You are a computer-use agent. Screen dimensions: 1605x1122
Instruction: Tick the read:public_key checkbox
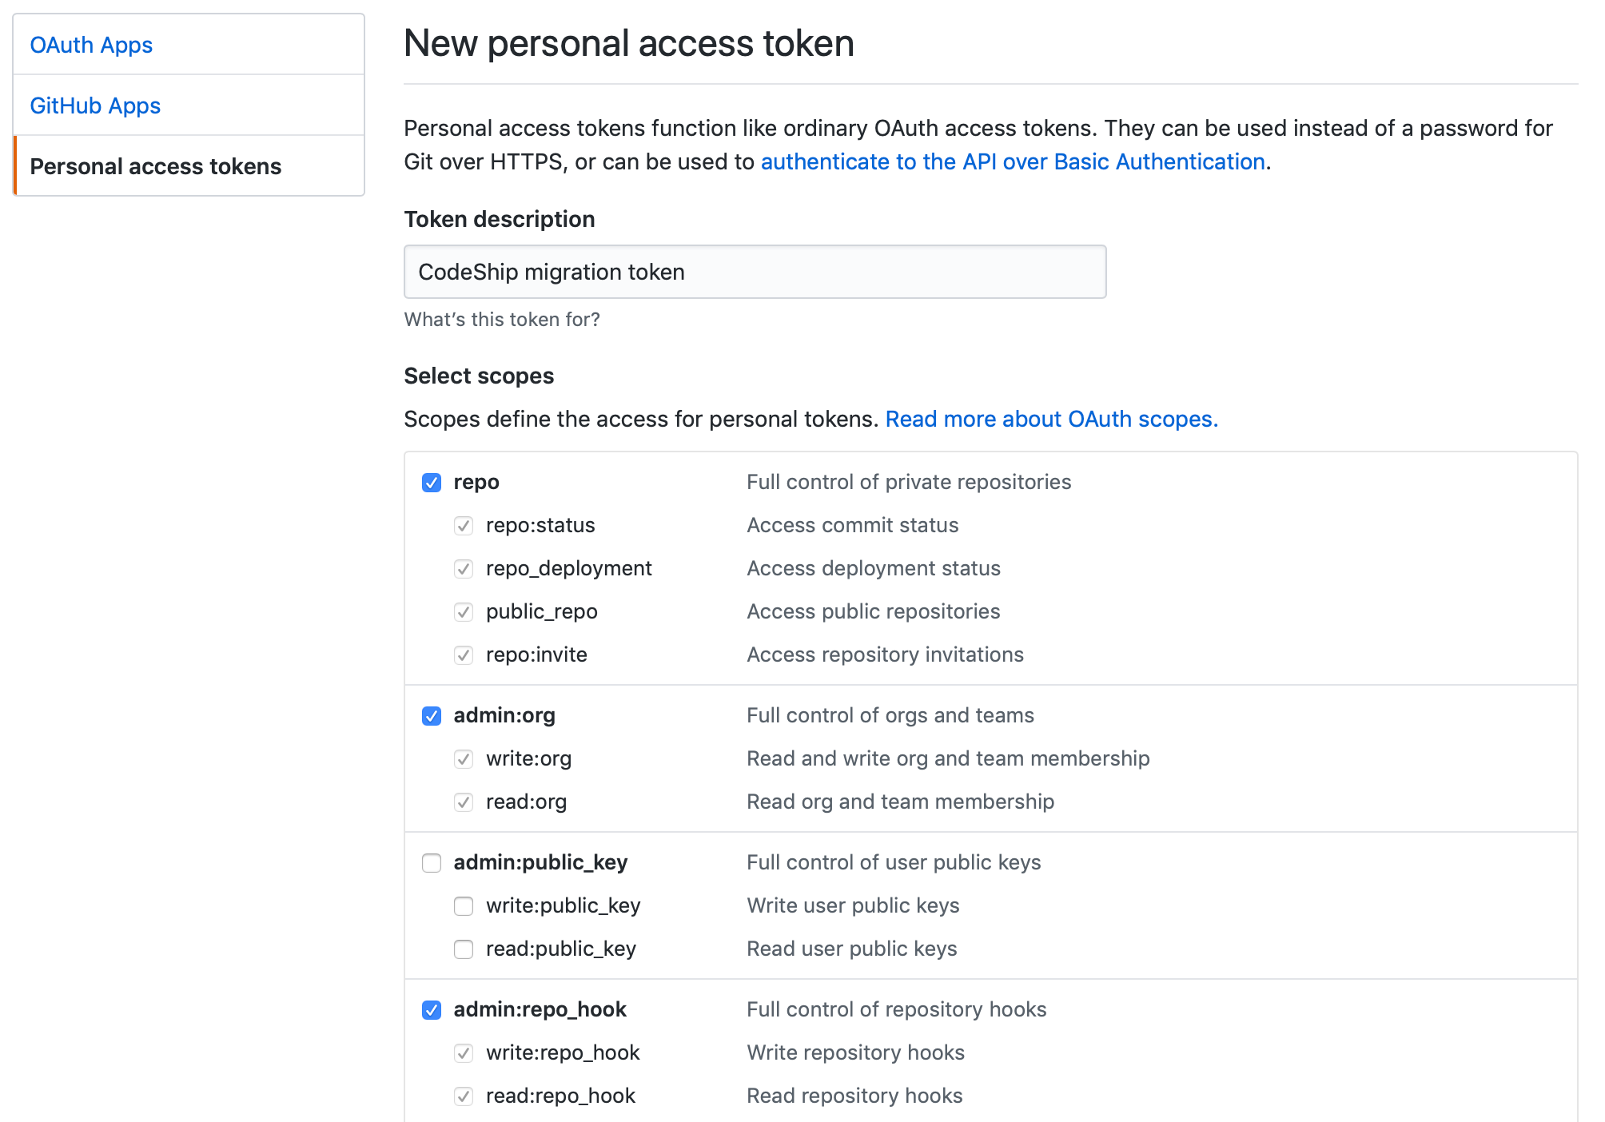pyautogui.click(x=464, y=949)
